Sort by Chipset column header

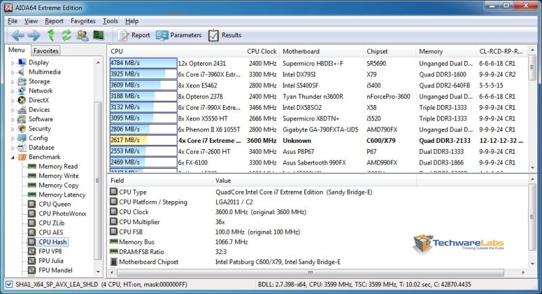pos(390,51)
